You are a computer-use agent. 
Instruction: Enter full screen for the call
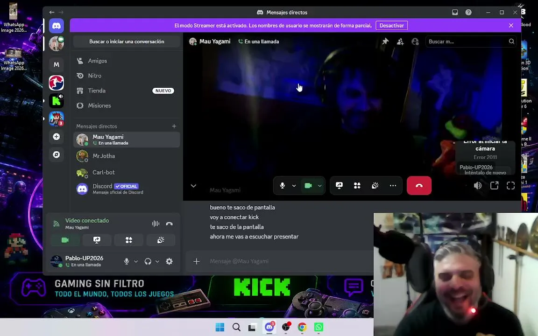coord(510,185)
